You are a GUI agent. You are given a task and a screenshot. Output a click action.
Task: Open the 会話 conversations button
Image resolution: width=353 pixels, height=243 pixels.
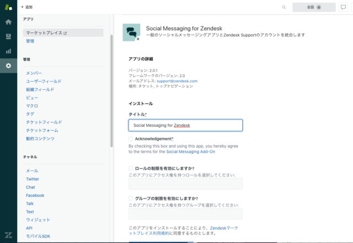point(314,7)
